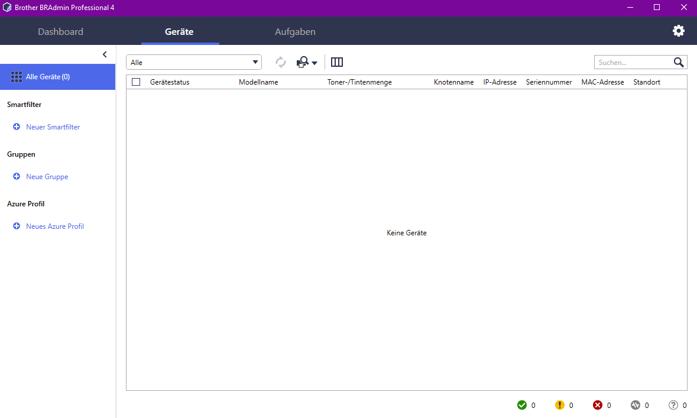Minimize the BRAdmin window
Screen dimensions: 697x418
pos(630,8)
